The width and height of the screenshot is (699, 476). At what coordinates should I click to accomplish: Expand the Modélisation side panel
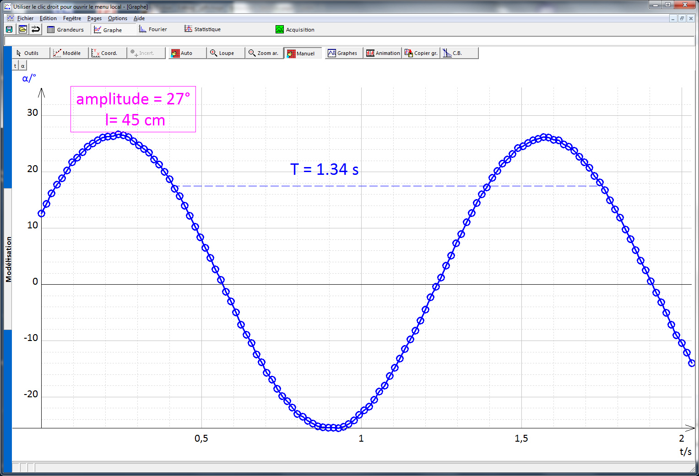click(8, 259)
